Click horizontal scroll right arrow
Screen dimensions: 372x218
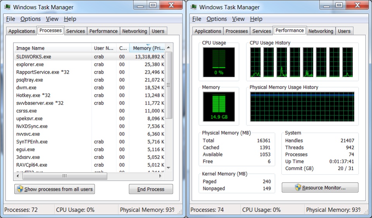coord(160,176)
